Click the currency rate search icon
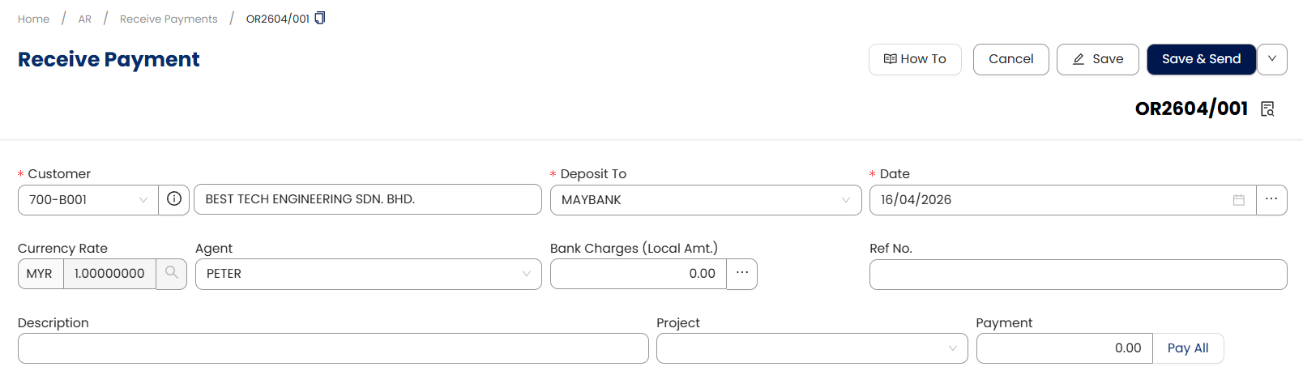This screenshot has height=388, width=1303. 172,274
